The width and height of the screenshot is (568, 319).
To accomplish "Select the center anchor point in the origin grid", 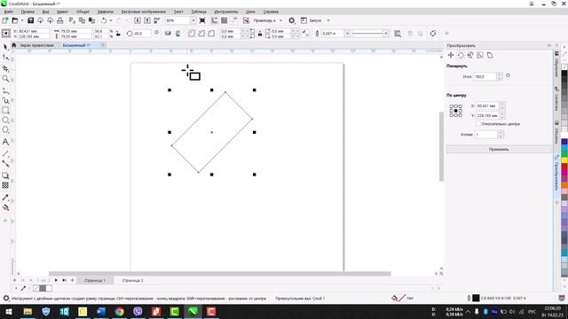I will (x=455, y=111).
